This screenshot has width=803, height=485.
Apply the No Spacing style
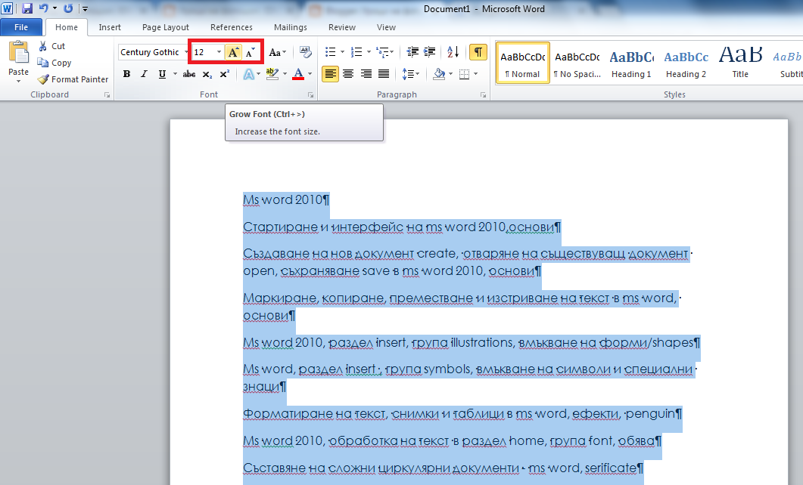coord(577,63)
